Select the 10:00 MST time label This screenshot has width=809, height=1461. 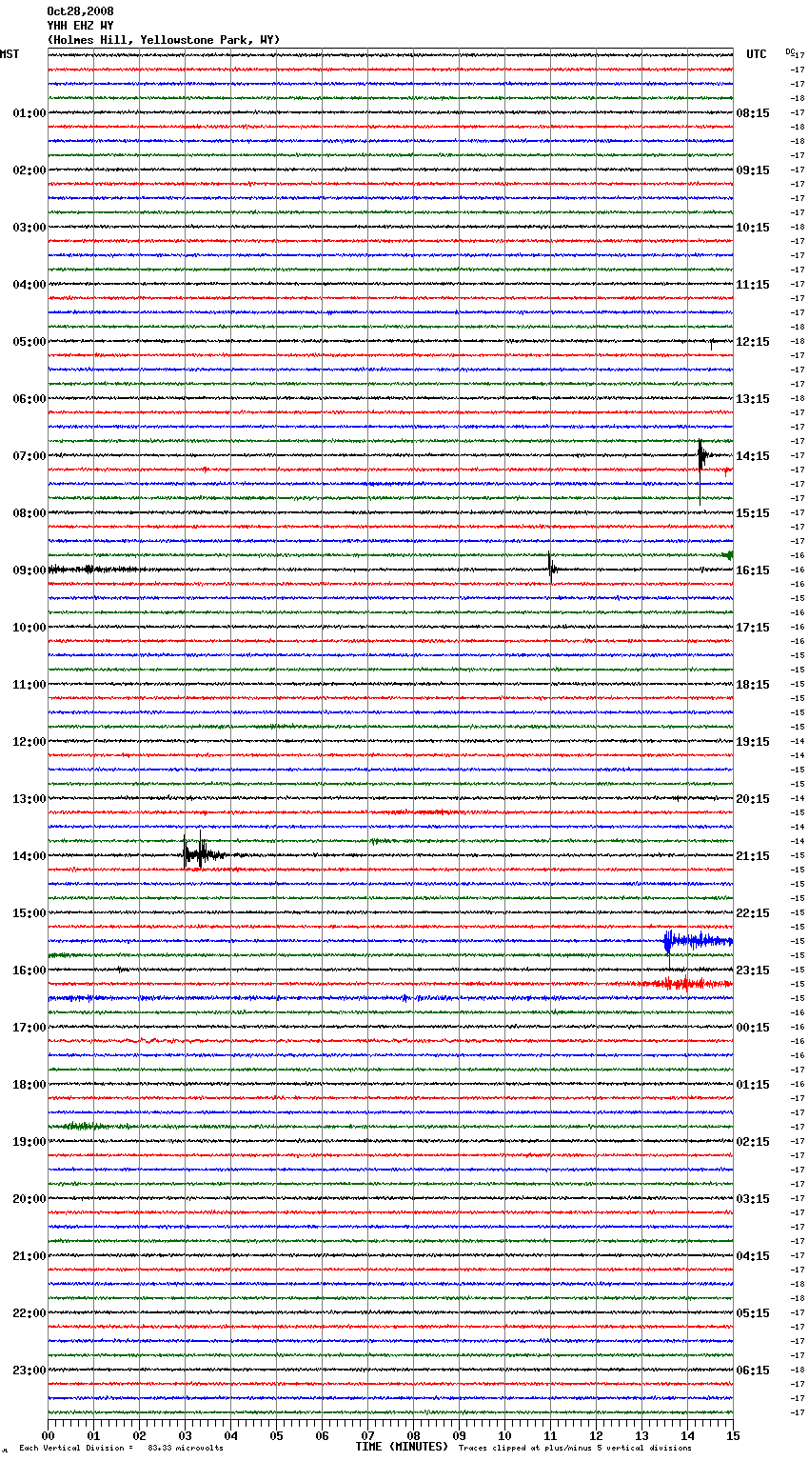coord(29,628)
